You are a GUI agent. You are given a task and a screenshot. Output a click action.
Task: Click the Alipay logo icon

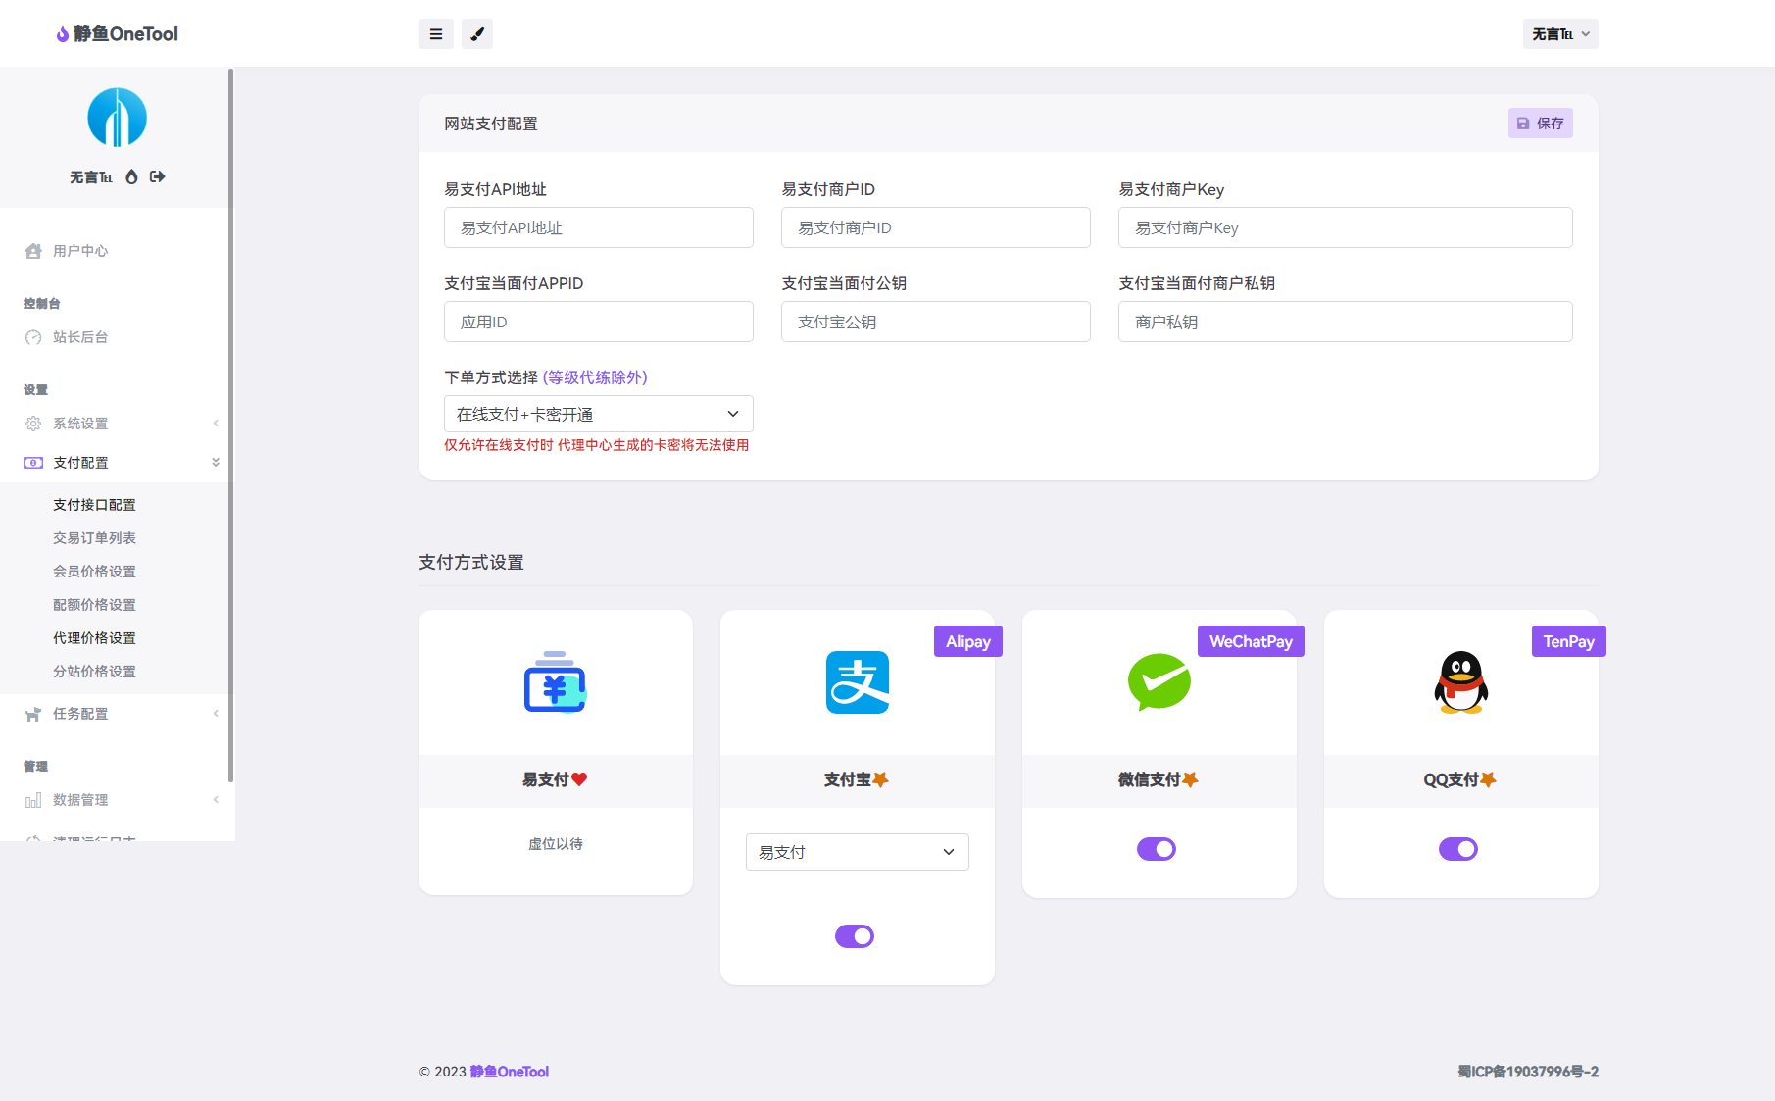(857, 682)
